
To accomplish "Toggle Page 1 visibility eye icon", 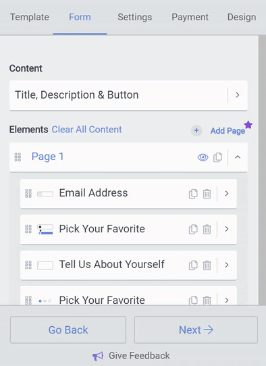I will click(x=203, y=157).
